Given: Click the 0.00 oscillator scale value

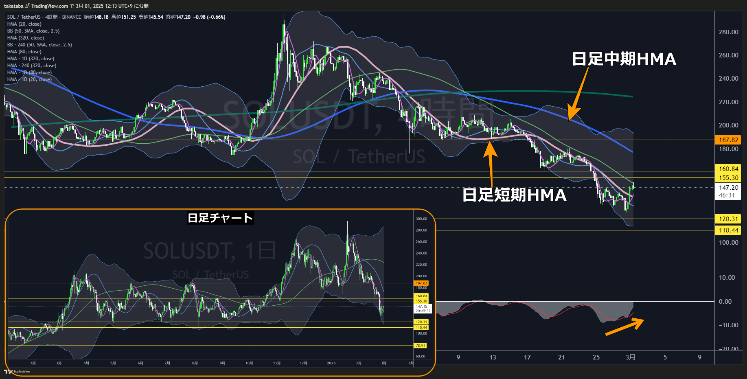Looking at the screenshot, I should [x=725, y=302].
